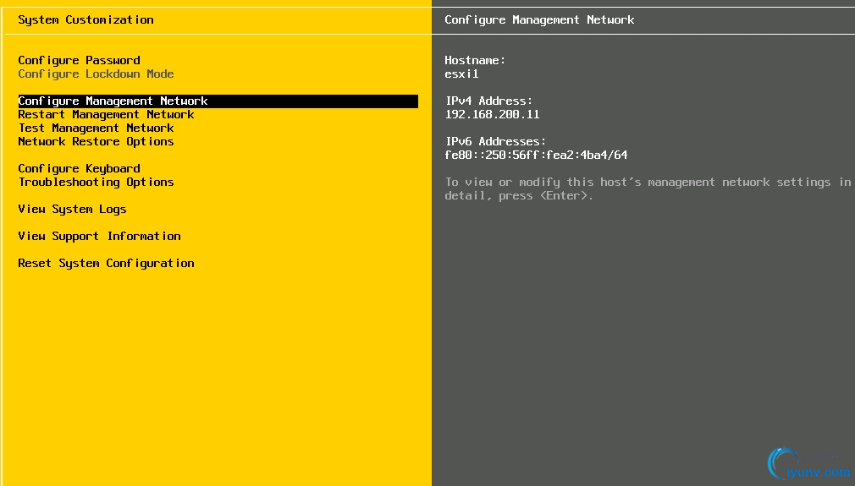Click the IPv4 address 192.168.200.11
Image resolution: width=855 pixels, height=486 pixels.
pyautogui.click(x=492, y=115)
